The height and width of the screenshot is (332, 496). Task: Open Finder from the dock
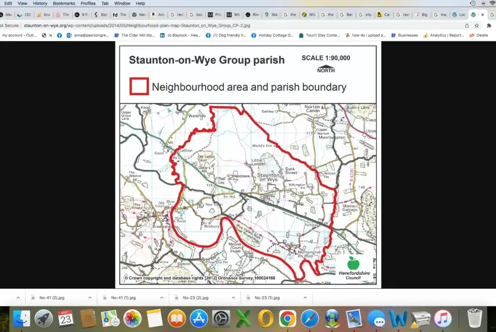tap(21, 318)
